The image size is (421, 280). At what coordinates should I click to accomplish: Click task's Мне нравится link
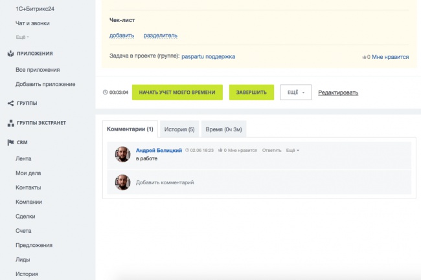390,57
